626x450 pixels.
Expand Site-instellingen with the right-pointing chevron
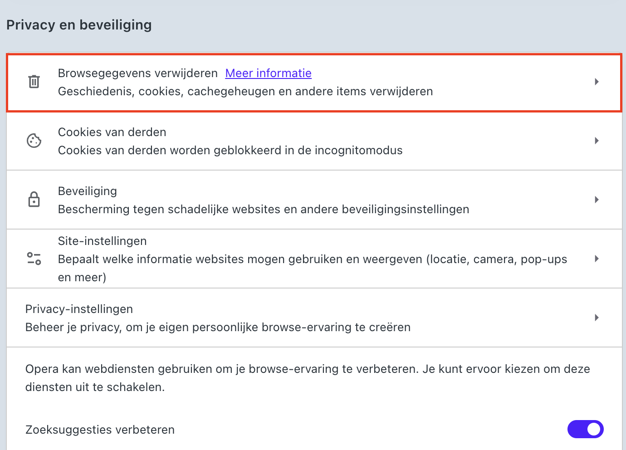(x=597, y=259)
